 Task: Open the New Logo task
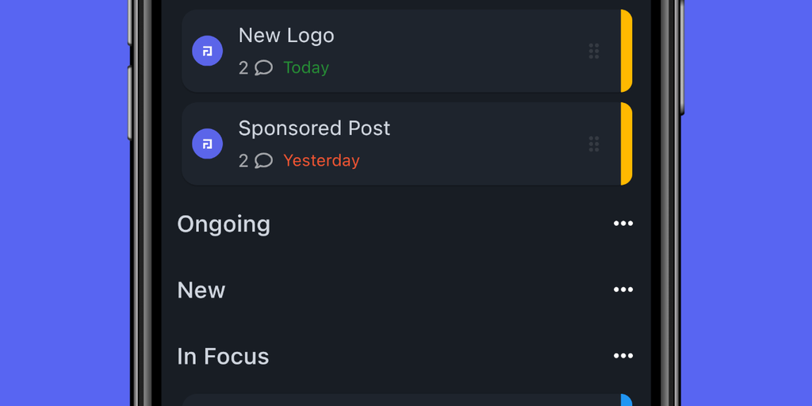pyautogui.click(x=286, y=36)
